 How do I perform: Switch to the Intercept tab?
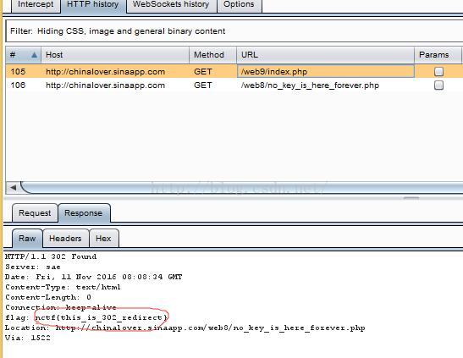pyautogui.click(x=36, y=5)
